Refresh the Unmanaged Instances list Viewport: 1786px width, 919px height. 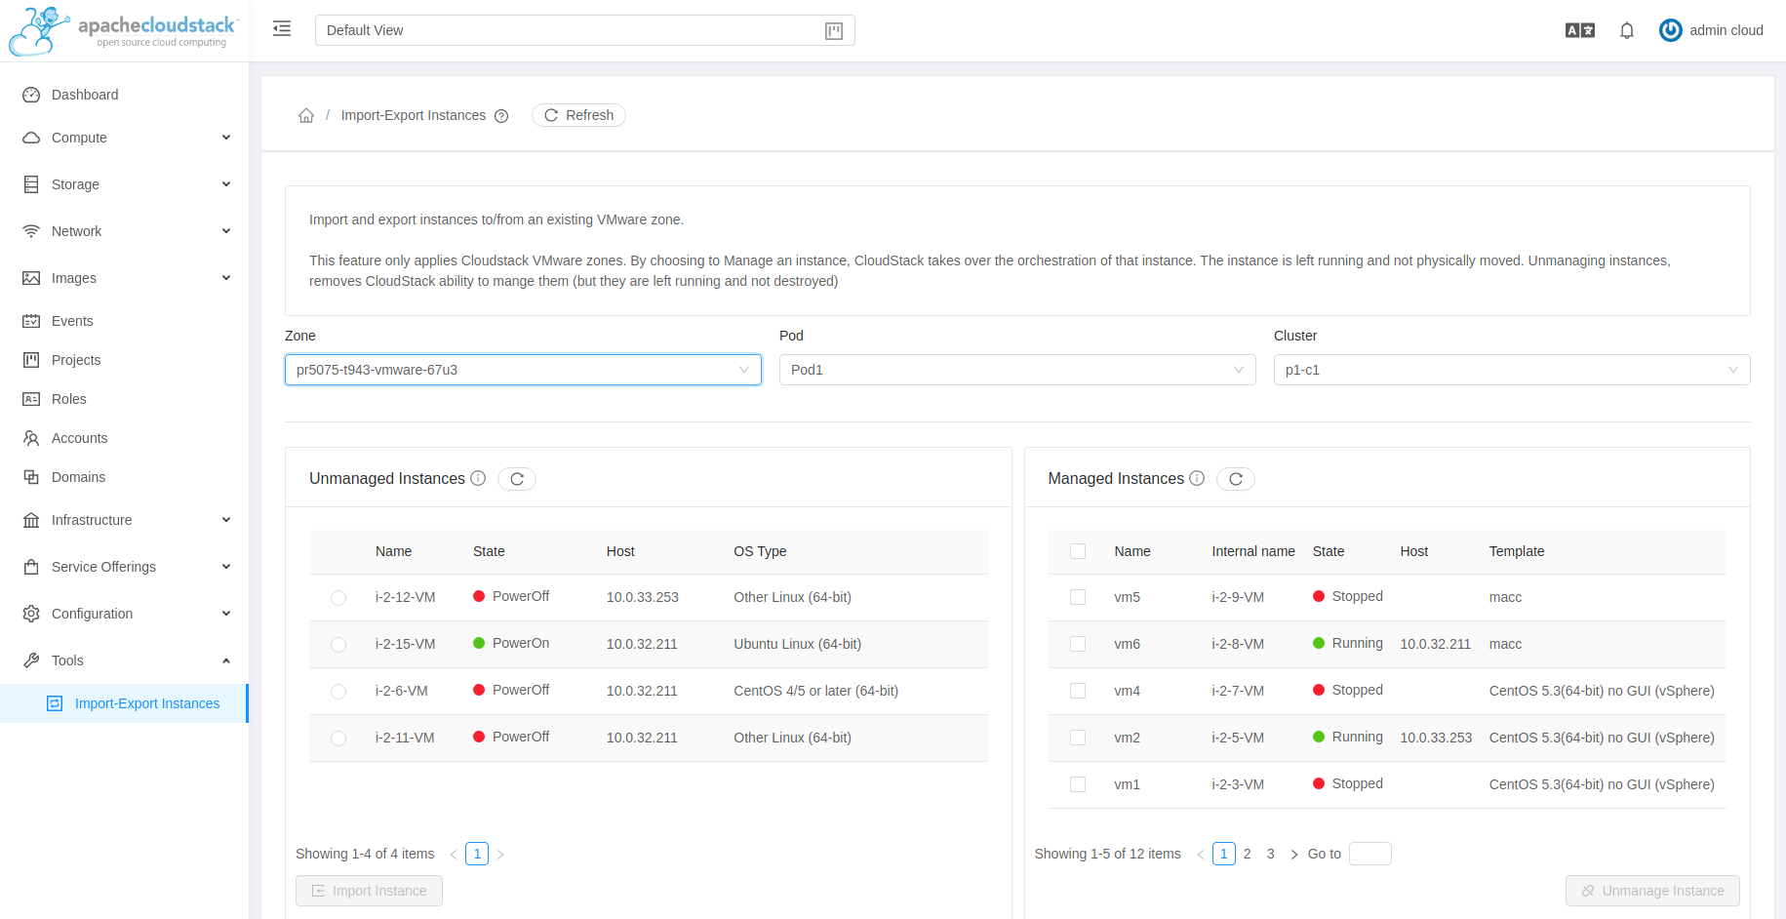[516, 478]
